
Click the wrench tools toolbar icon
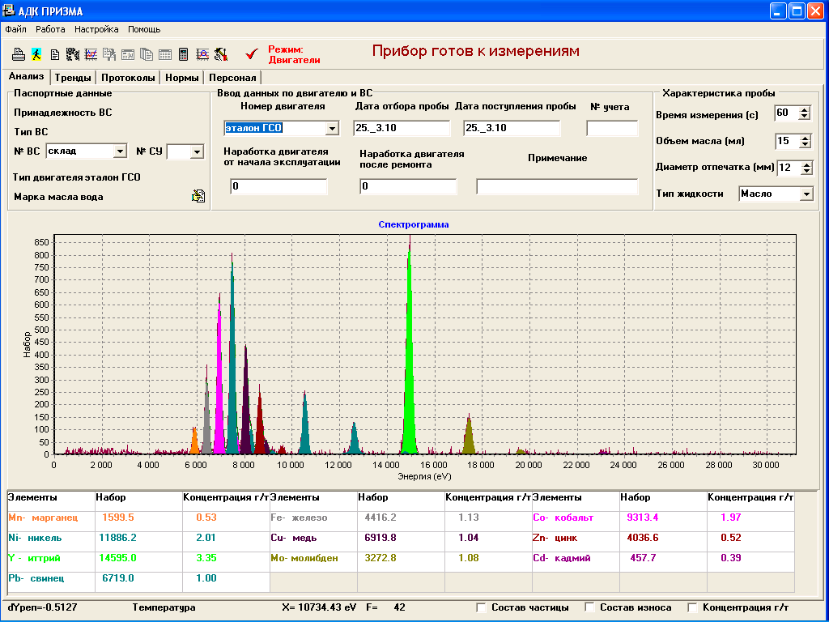220,54
